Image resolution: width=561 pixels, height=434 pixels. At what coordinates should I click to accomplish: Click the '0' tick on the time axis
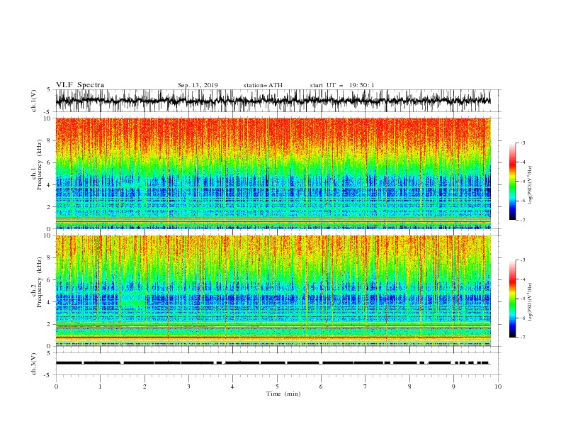point(56,386)
